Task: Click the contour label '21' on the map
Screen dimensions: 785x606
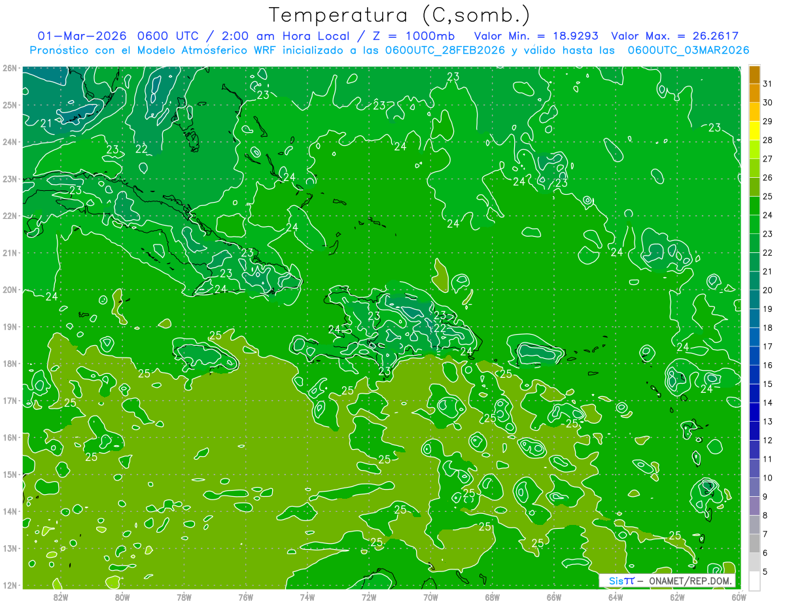Action: pos(46,123)
